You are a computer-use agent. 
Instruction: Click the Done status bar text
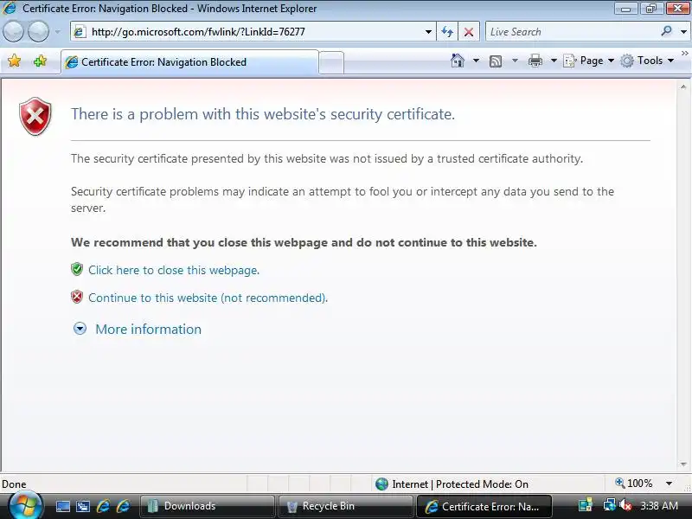pyautogui.click(x=14, y=484)
